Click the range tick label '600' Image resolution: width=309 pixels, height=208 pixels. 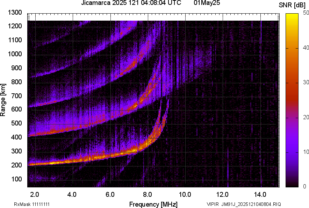coord(16,109)
